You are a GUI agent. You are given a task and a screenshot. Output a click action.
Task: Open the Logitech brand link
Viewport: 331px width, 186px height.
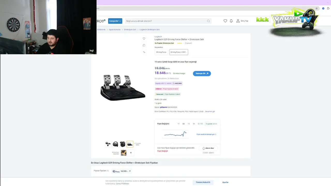(x=158, y=37)
